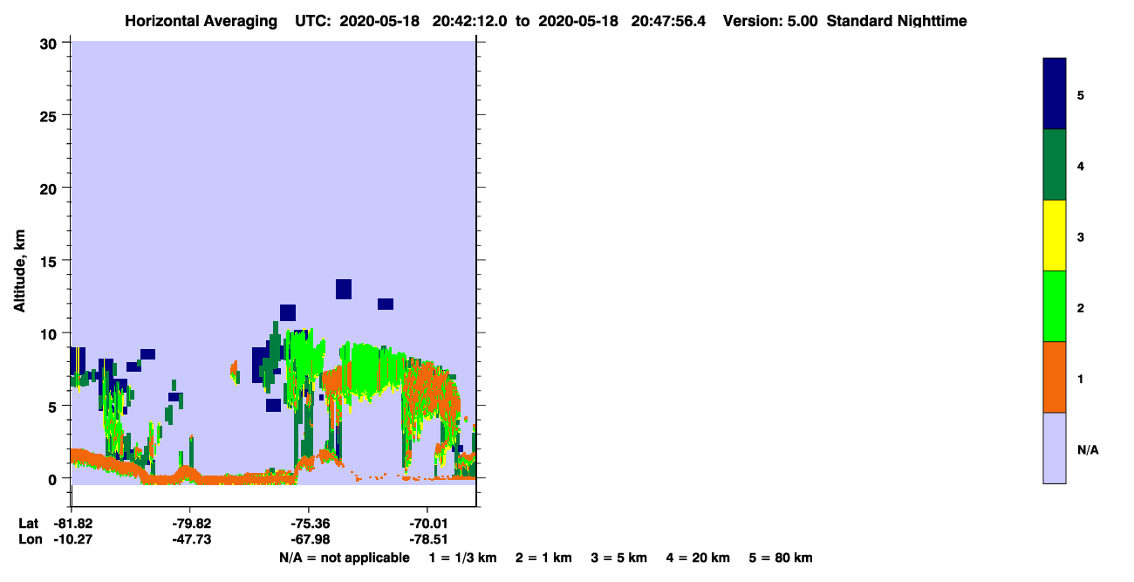Click '4 = 20 km' legend text

(698, 558)
